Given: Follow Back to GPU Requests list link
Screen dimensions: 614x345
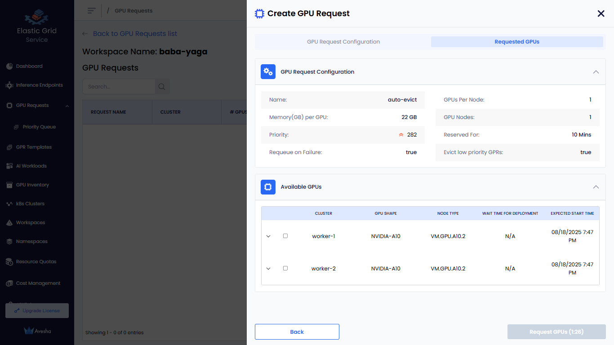Looking at the screenshot, I should (134, 34).
